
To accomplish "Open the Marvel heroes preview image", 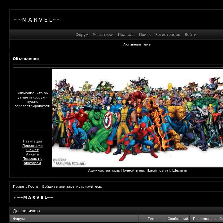I will [x=138, y=118].
